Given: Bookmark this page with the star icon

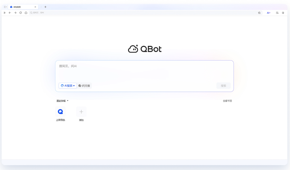Looking at the screenshot, I should point(259,13).
